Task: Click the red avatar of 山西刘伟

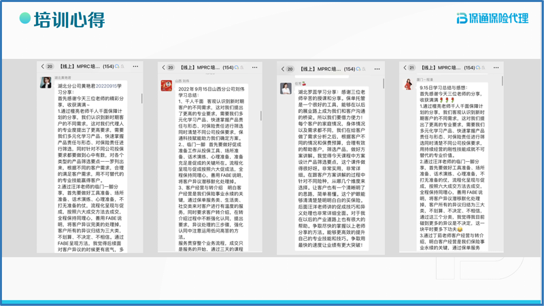Action: (x=166, y=85)
